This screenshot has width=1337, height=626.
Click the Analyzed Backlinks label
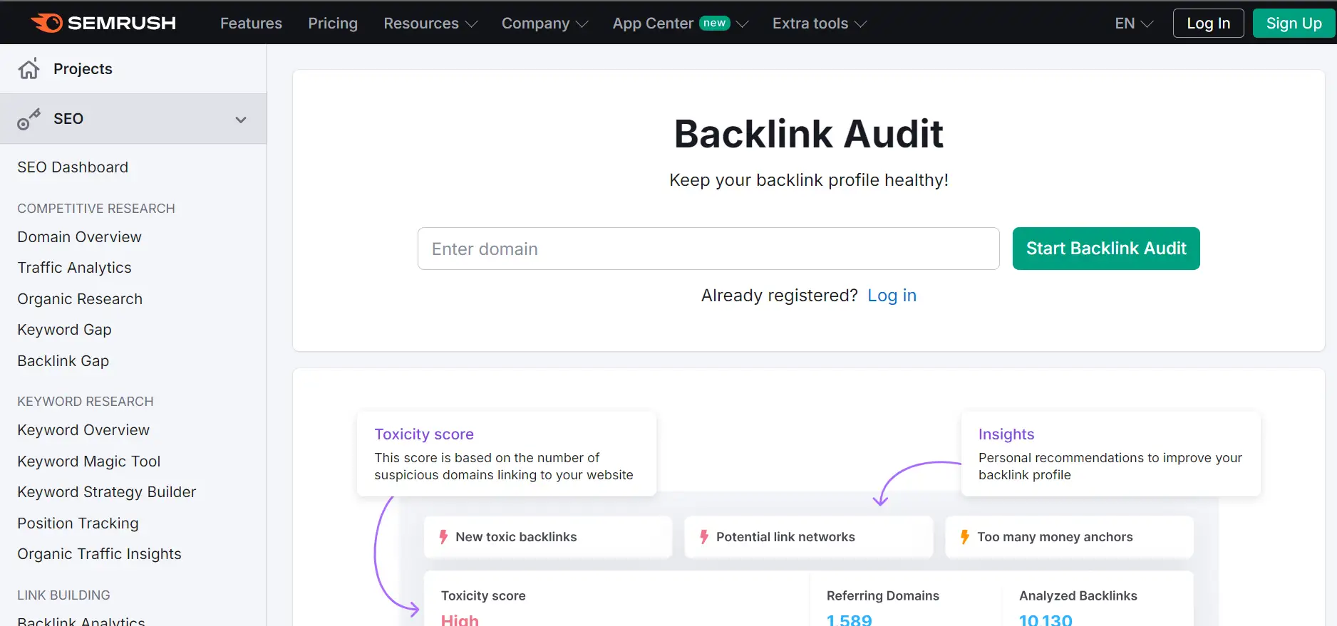(1078, 596)
